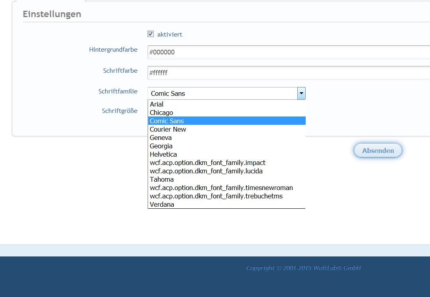Uncheck the aktiviert checkbox
The image size is (430, 297).
coord(151,34)
